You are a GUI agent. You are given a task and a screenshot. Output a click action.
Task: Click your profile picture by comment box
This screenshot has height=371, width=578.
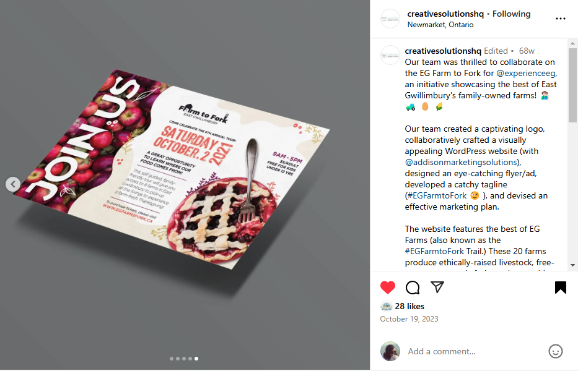[390, 351]
